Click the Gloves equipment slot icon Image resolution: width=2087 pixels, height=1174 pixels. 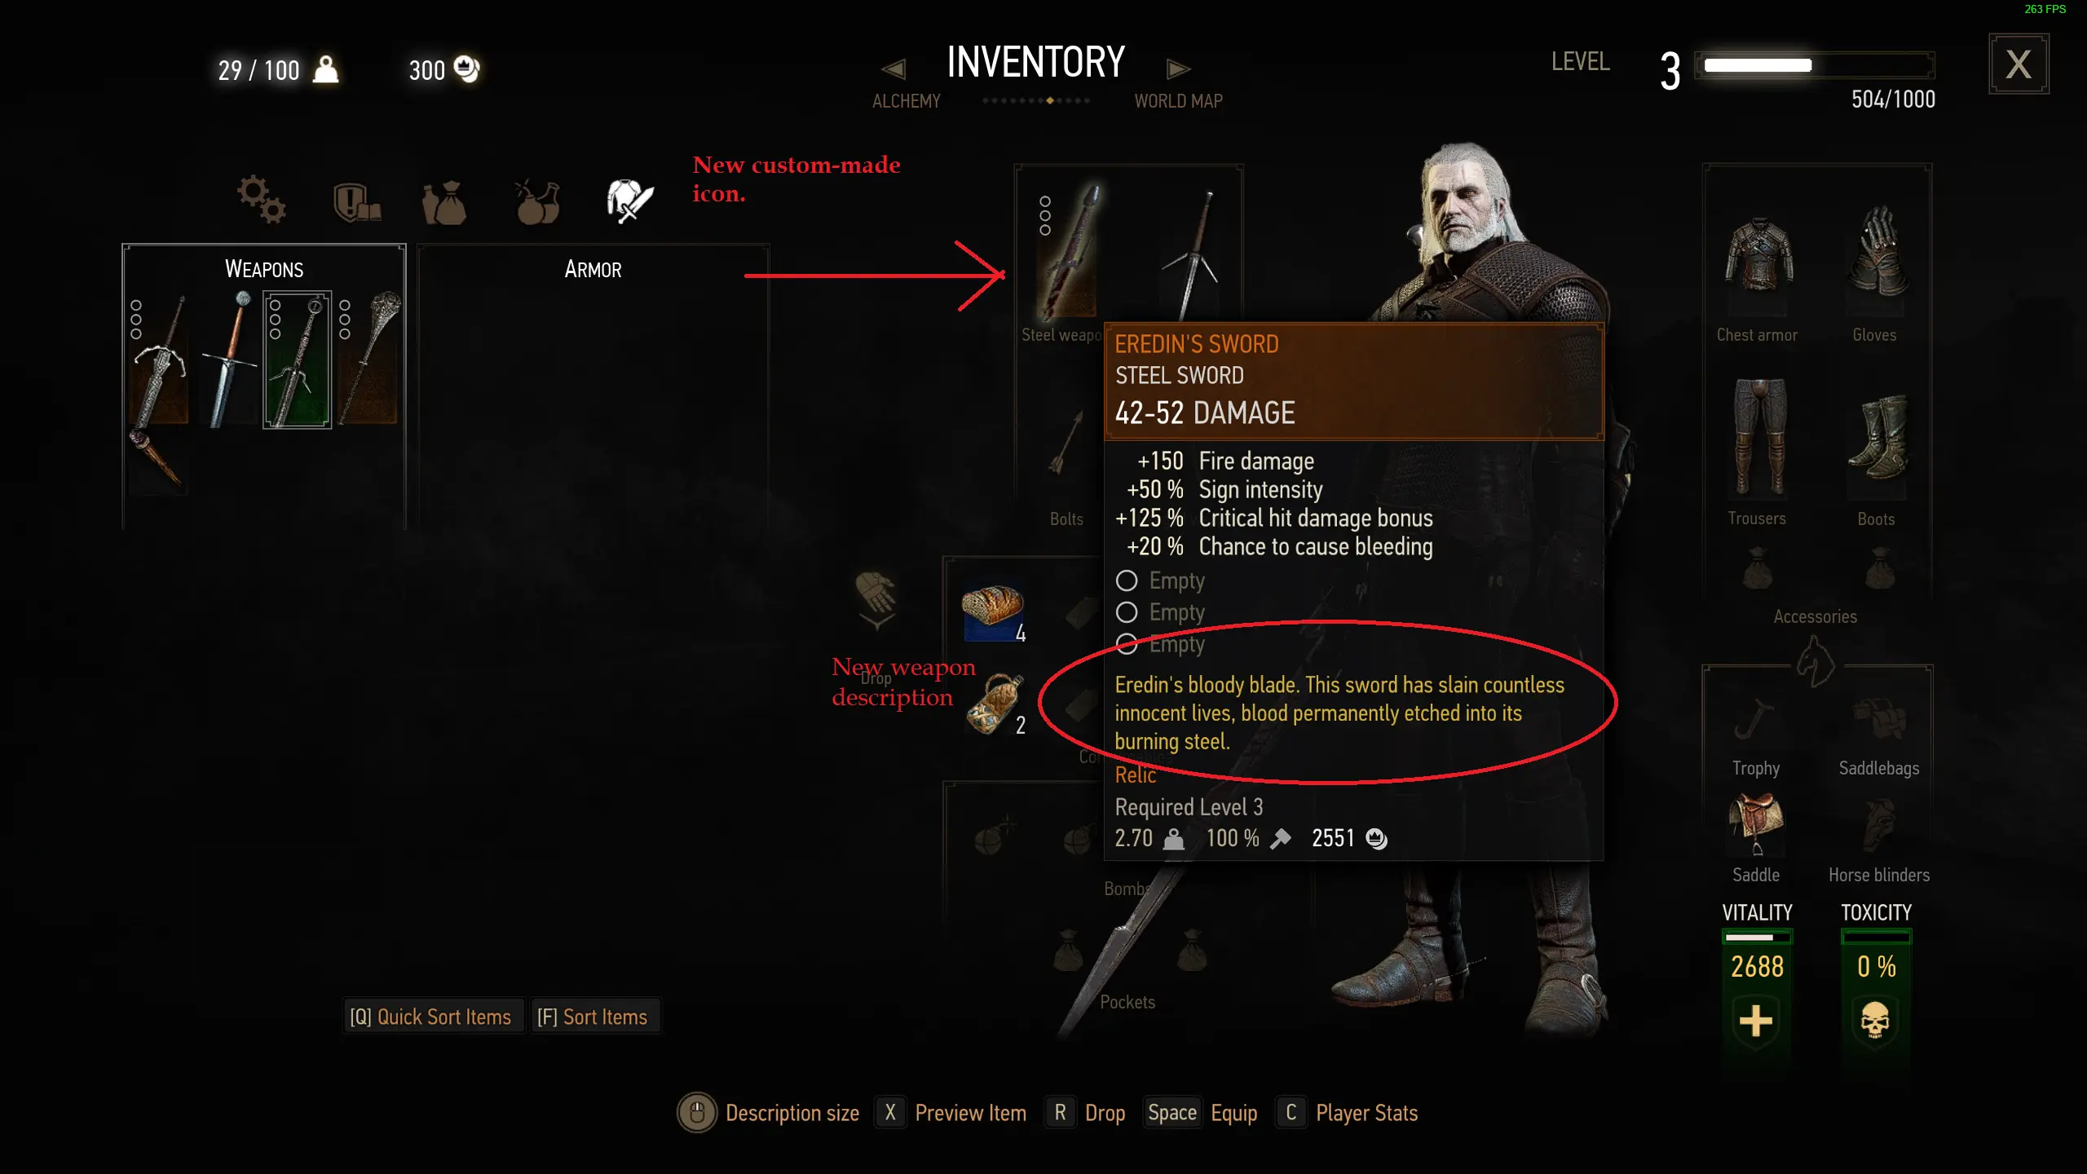click(1877, 253)
